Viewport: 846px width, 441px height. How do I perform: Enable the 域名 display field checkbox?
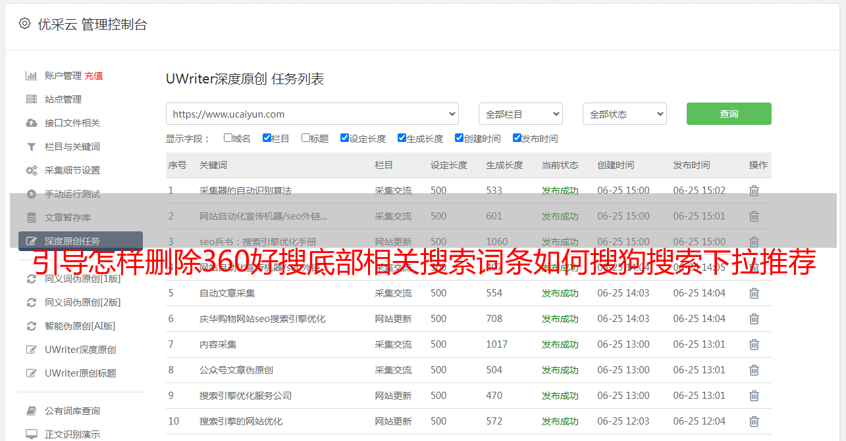pos(228,138)
